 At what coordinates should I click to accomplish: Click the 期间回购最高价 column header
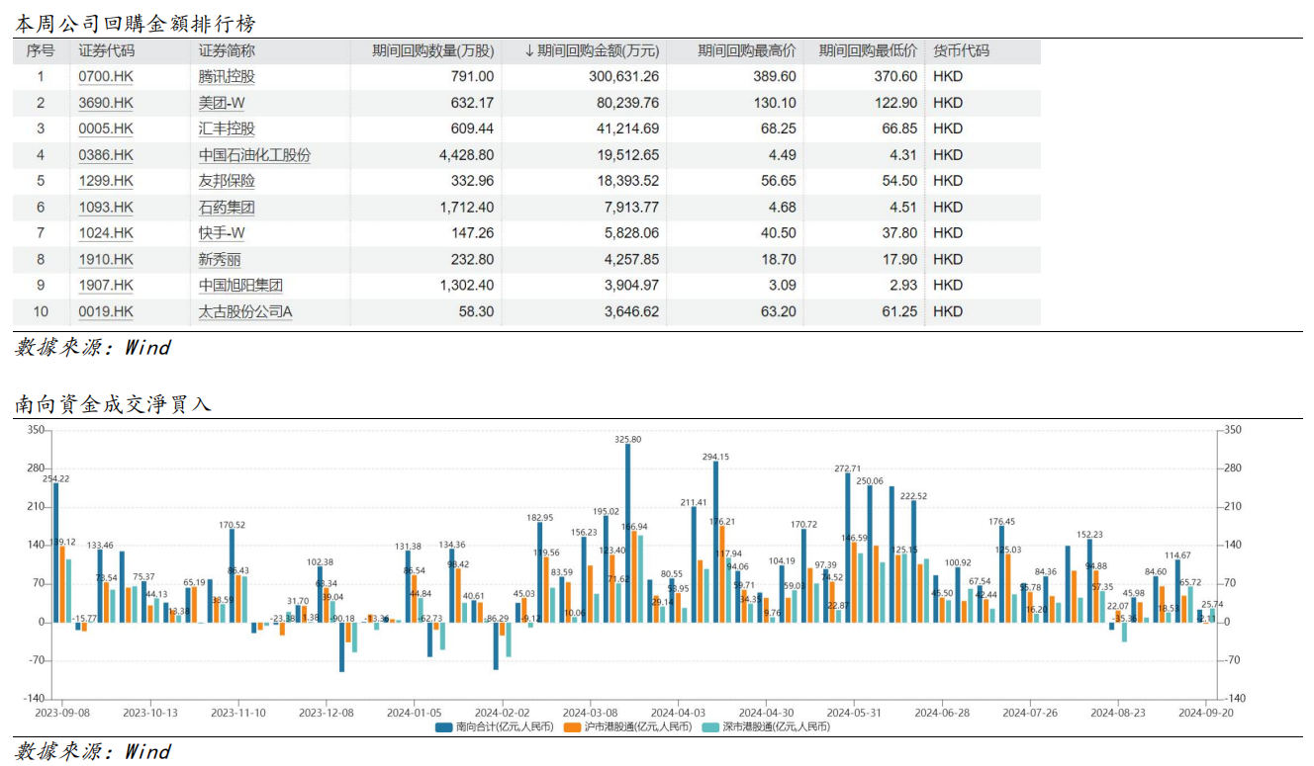747,51
